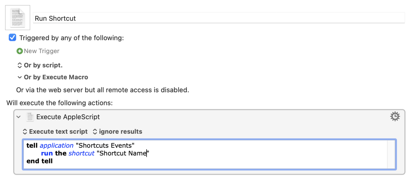
Task: Click the web server remote access text
Action: tap(102, 90)
